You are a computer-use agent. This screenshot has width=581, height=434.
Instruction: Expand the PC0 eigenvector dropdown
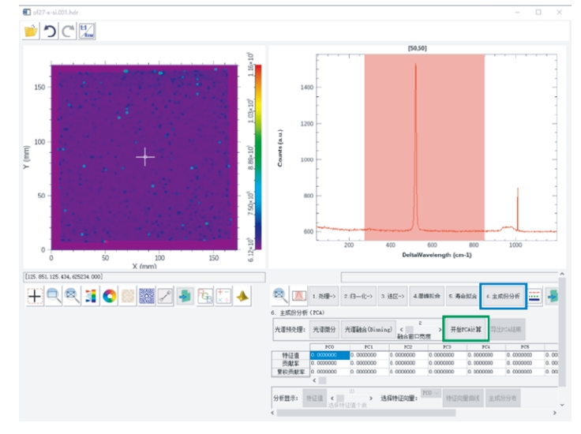[x=430, y=392]
